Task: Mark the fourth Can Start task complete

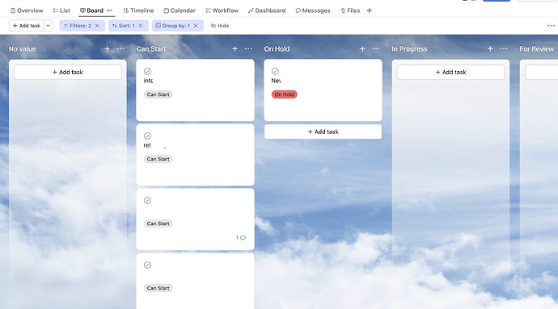Action: pos(147,265)
